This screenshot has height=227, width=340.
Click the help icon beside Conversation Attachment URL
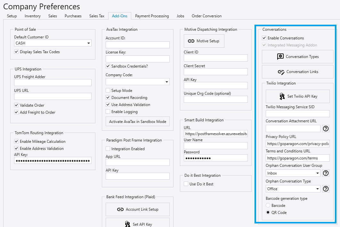tap(326, 129)
